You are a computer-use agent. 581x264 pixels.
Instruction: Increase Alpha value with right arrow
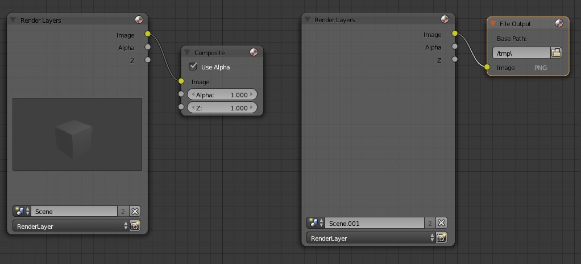(252, 94)
